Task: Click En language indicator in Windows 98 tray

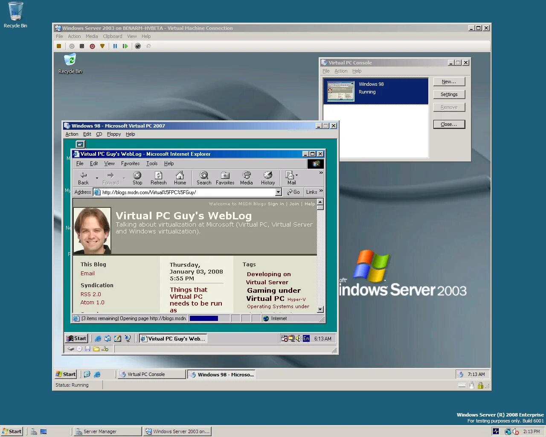Action: (x=306, y=338)
